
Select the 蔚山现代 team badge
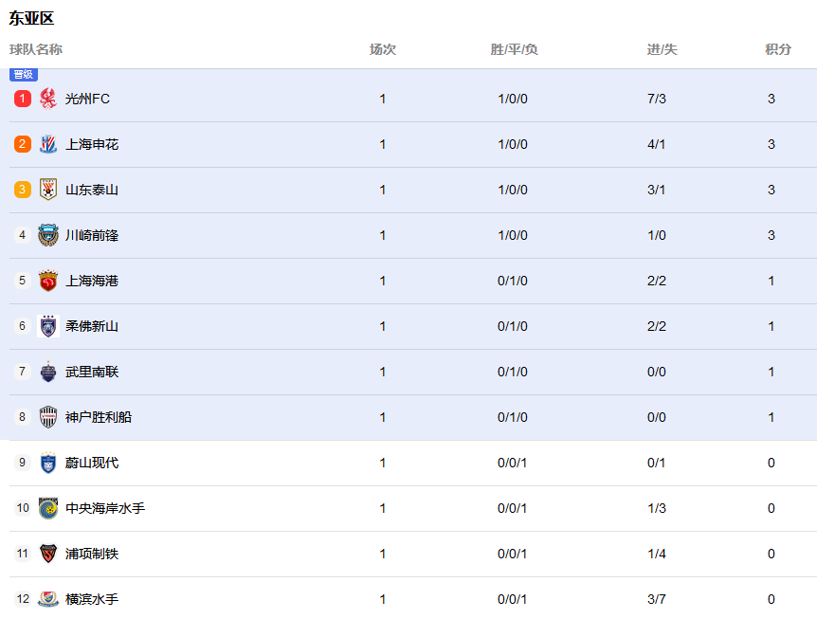point(48,463)
